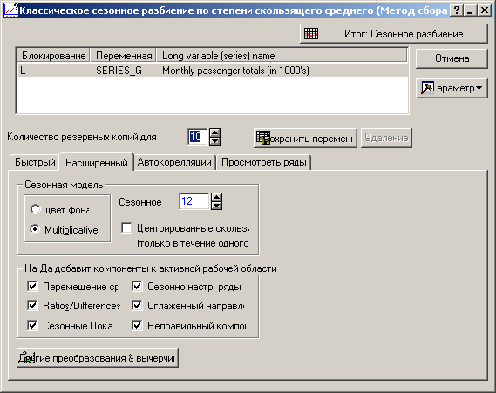The width and height of the screenshot is (496, 393).
Task: Click the application icon in the title bar
Action: click(11, 10)
